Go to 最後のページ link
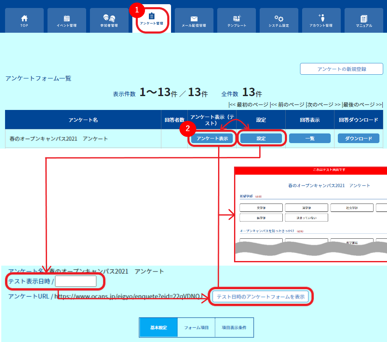The image size is (387, 342). pos(362,105)
